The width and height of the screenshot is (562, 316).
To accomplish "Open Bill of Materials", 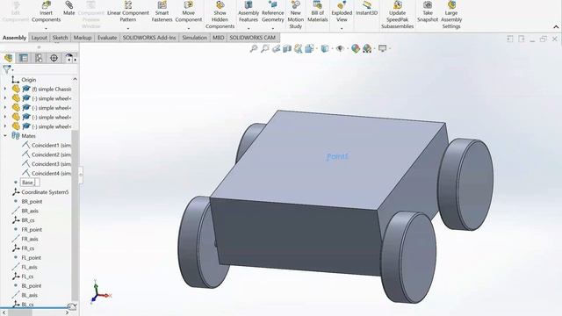I will [318, 11].
